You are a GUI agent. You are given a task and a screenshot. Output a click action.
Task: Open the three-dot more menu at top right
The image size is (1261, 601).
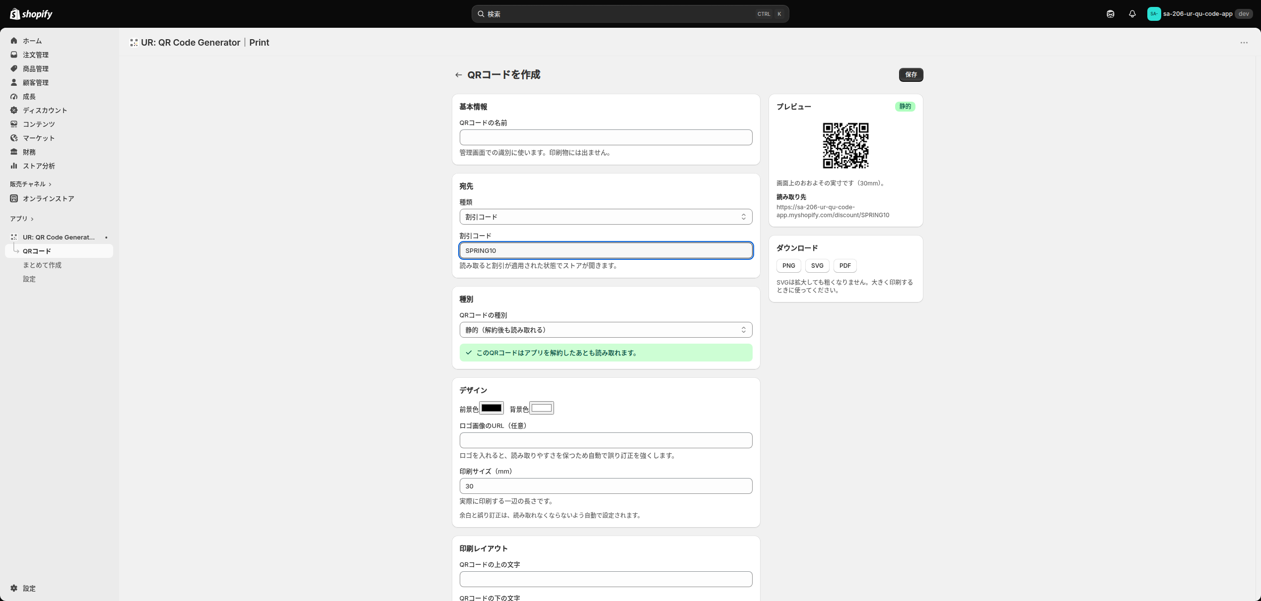click(1244, 43)
